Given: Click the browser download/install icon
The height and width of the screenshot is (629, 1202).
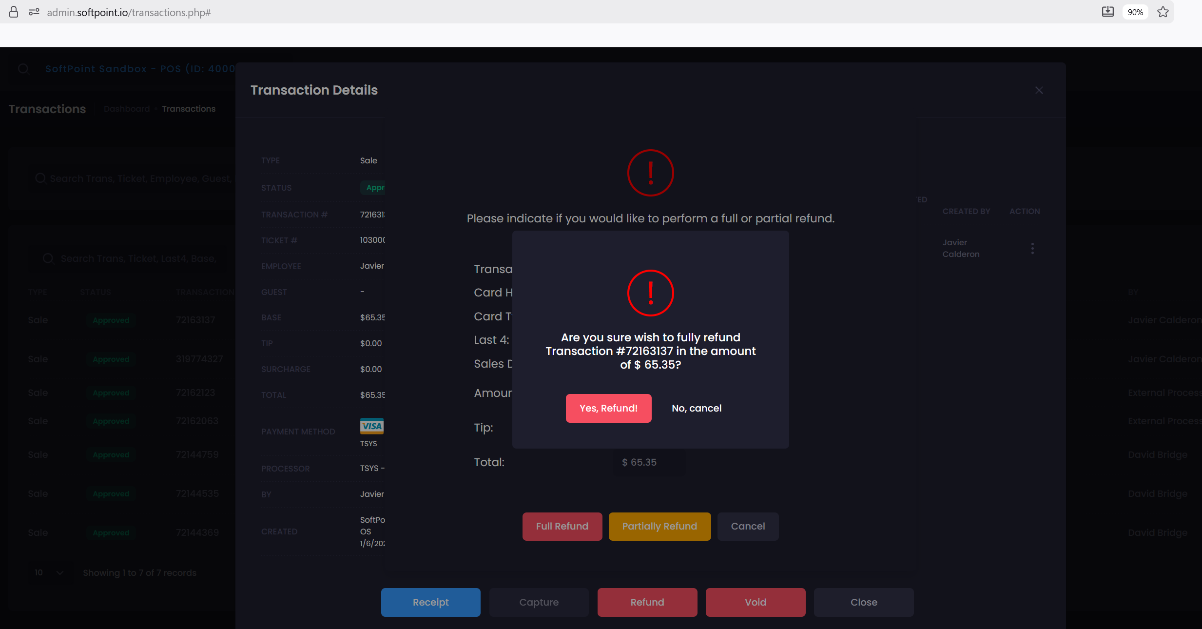Looking at the screenshot, I should 1107,12.
